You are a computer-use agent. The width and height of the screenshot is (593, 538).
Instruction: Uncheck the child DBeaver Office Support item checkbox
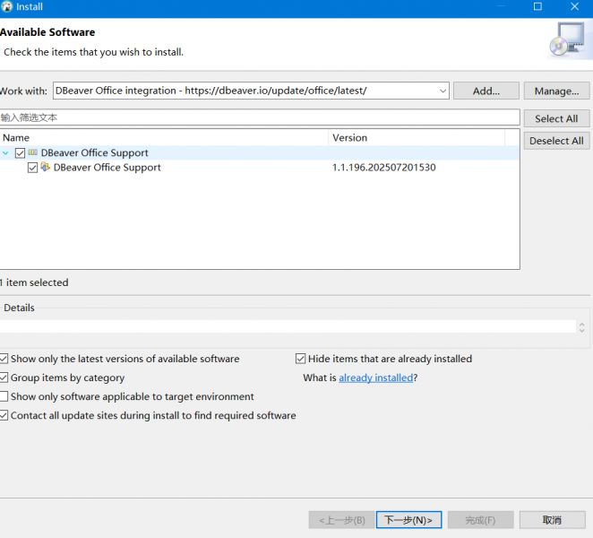tap(33, 168)
